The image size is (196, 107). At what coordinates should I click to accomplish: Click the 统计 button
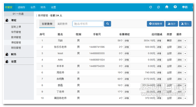point(172,24)
